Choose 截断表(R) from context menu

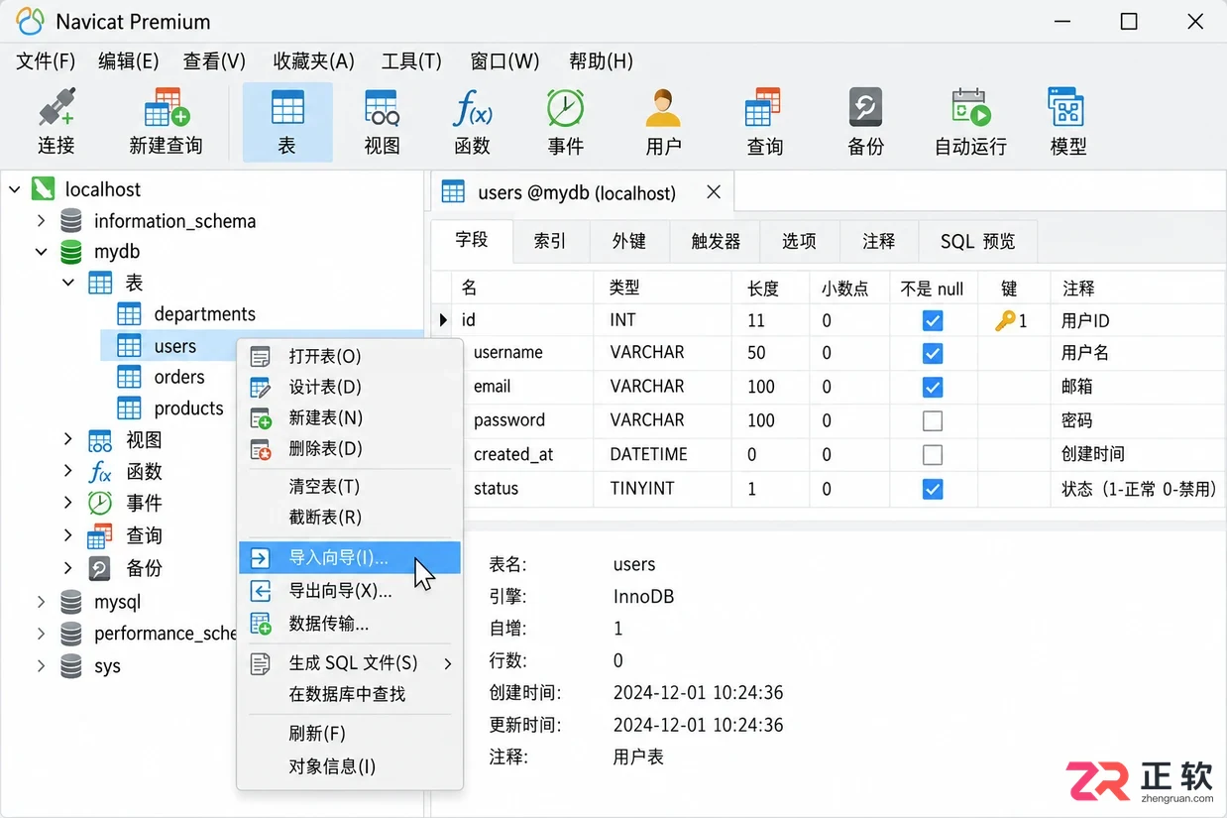350,518
